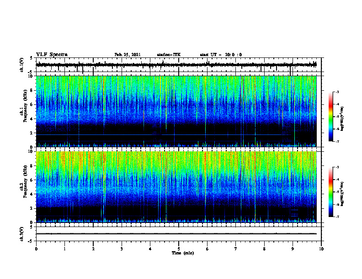Screen dimensions: 362x279
Task: Click inside the ch.2 spectrogram panel
Action: click(176, 187)
